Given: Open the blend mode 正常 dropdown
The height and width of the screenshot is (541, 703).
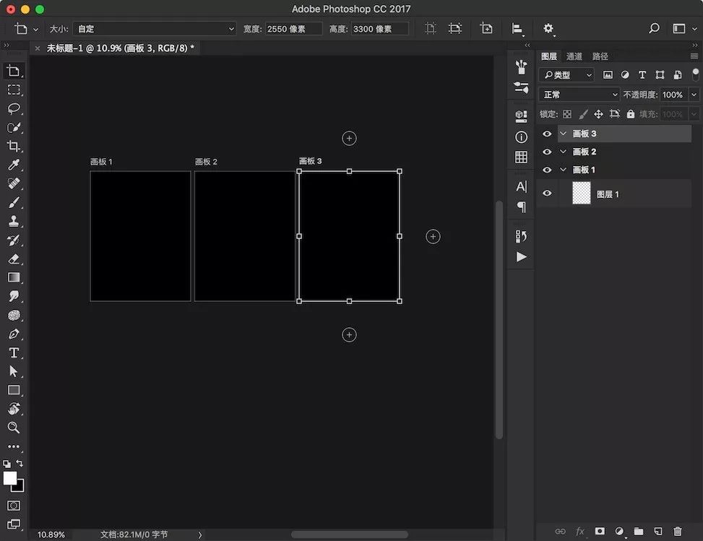Looking at the screenshot, I should click(579, 95).
